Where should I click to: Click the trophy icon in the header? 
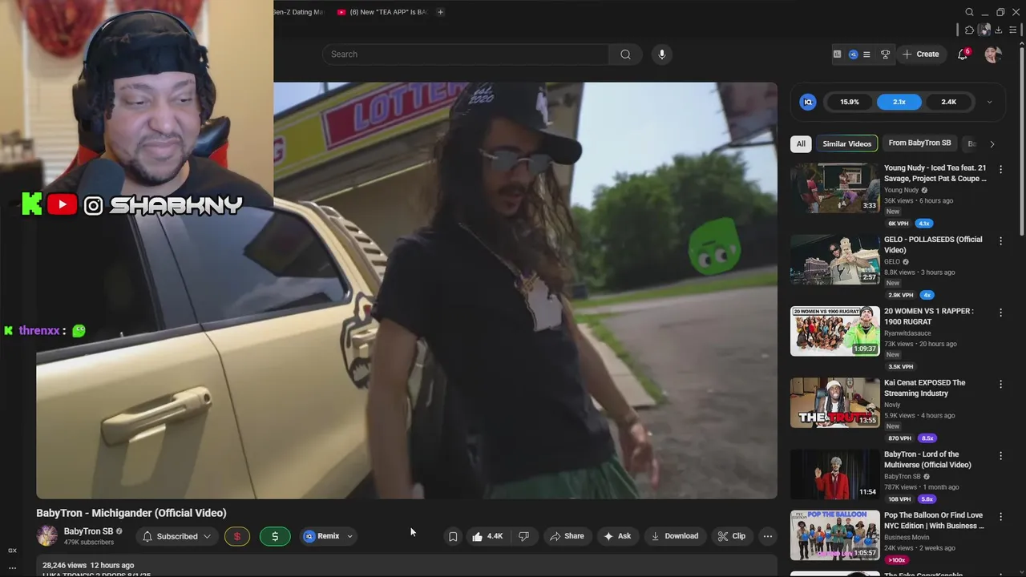(x=885, y=54)
